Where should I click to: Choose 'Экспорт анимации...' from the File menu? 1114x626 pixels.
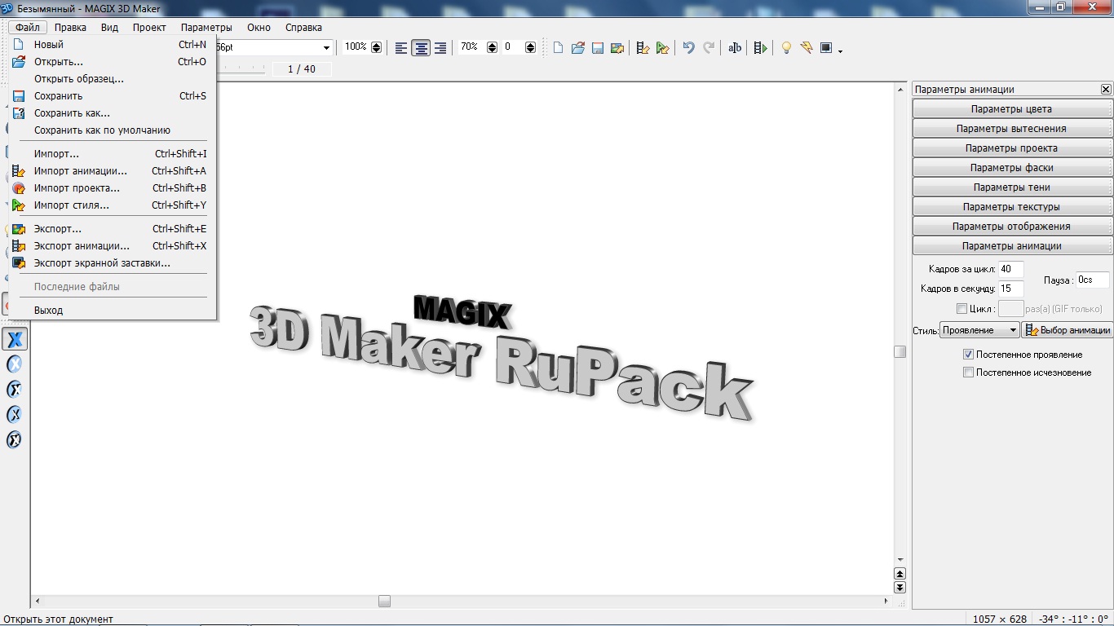(x=82, y=246)
